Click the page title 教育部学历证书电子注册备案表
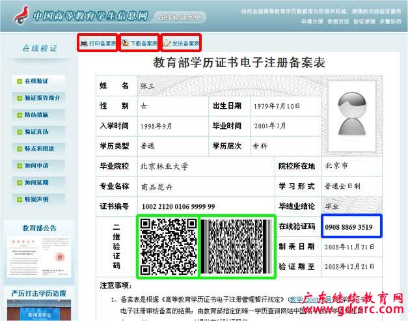This screenshot has height=321, width=408. tap(239, 63)
